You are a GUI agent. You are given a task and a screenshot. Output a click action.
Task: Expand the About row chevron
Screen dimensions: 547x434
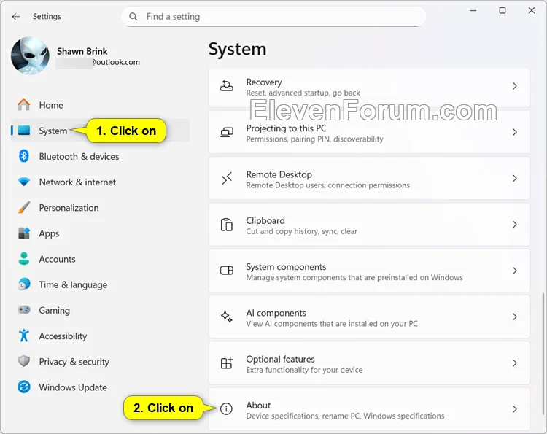[515, 409]
